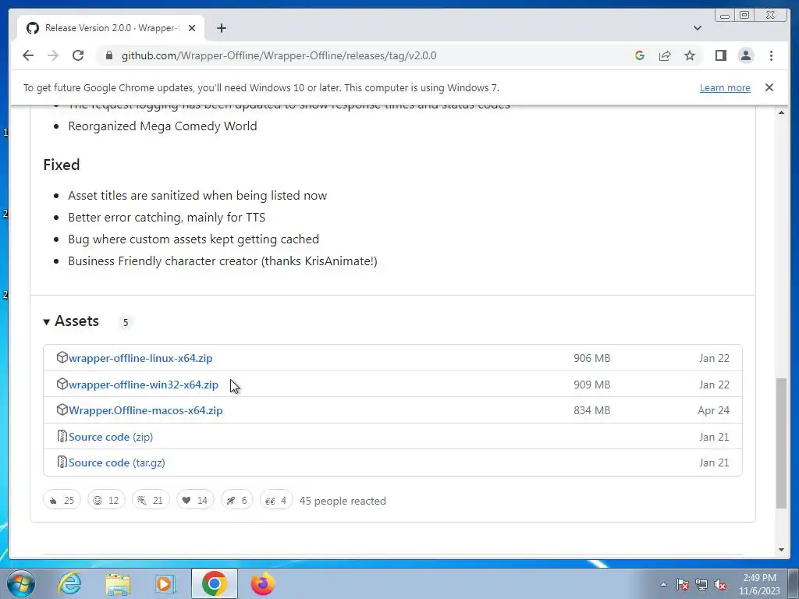Open the Windows Start menu
Screen dimensions: 799x599
point(21,583)
